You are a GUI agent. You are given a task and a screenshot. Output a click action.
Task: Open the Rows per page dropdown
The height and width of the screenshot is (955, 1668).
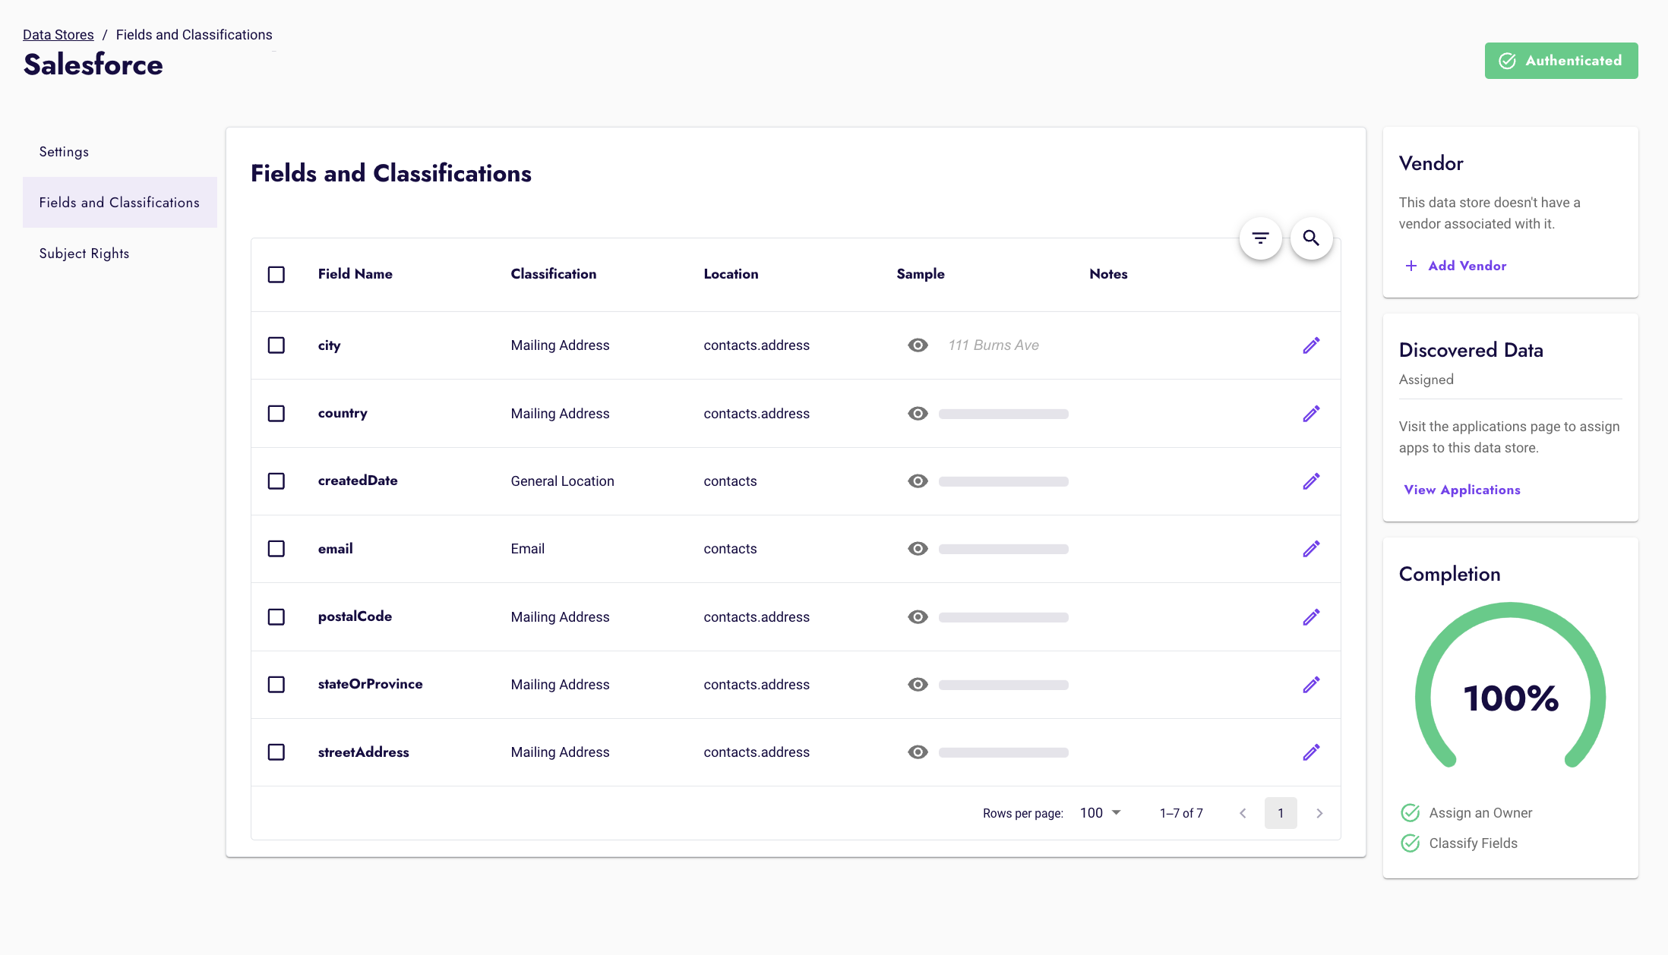pos(1100,813)
